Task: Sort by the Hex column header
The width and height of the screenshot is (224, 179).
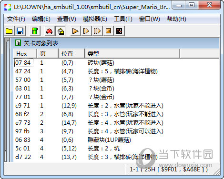Action: coord(25,54)
